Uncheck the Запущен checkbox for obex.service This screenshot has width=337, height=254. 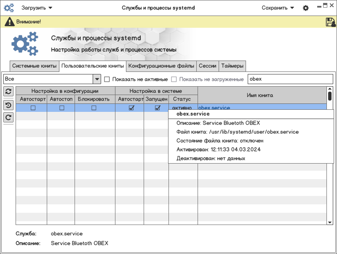click(158, 108)
